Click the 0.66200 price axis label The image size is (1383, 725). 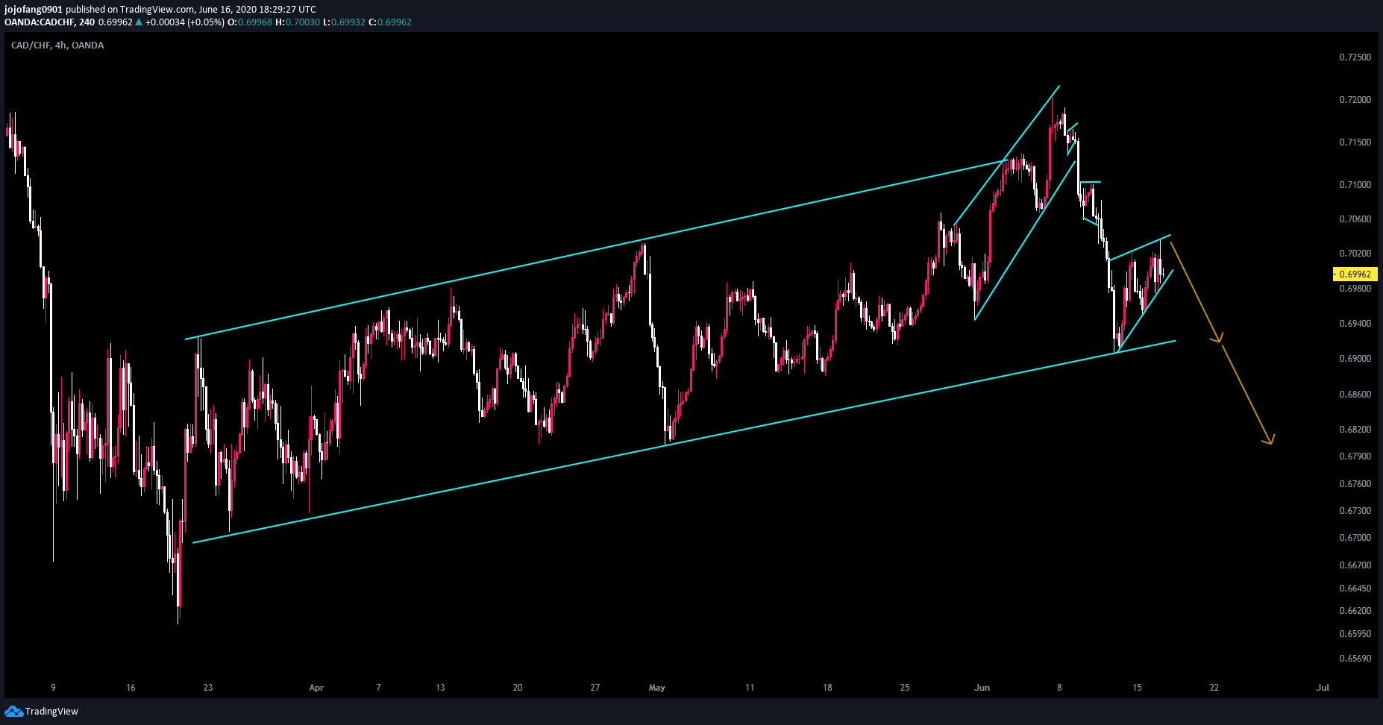click(1355, 611)
